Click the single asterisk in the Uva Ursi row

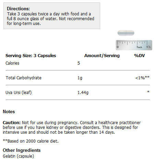148,92
